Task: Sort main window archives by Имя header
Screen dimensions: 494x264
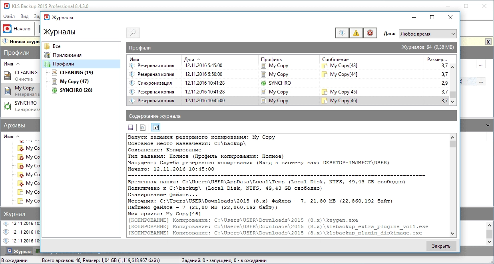Action: point(9,136)
